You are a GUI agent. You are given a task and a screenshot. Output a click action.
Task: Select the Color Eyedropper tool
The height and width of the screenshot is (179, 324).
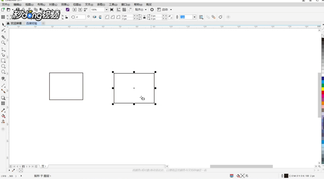[x=3, y=110]
